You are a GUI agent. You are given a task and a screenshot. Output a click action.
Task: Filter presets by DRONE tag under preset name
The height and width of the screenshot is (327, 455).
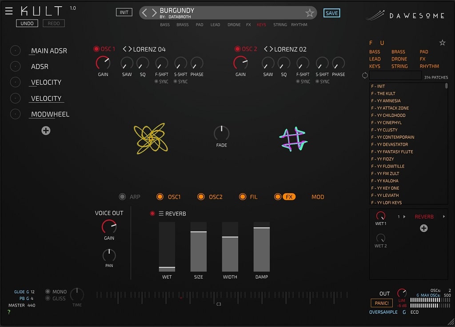pyautogui.click(x=234, y=25)
